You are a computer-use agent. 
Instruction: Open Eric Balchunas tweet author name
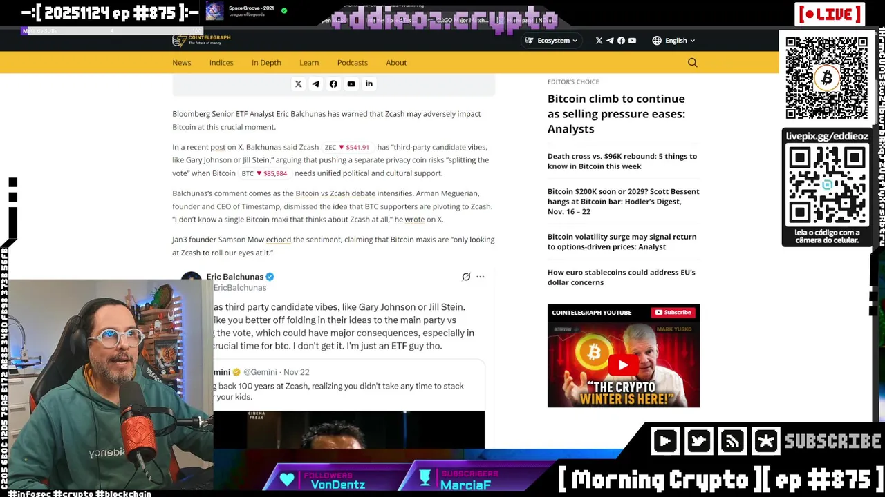point(234,277)
